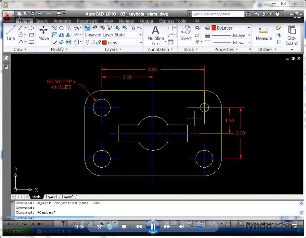Viewport: 306px width, 238px height.
Task: Click the Multiline Text tool
Action: (155, 35)
